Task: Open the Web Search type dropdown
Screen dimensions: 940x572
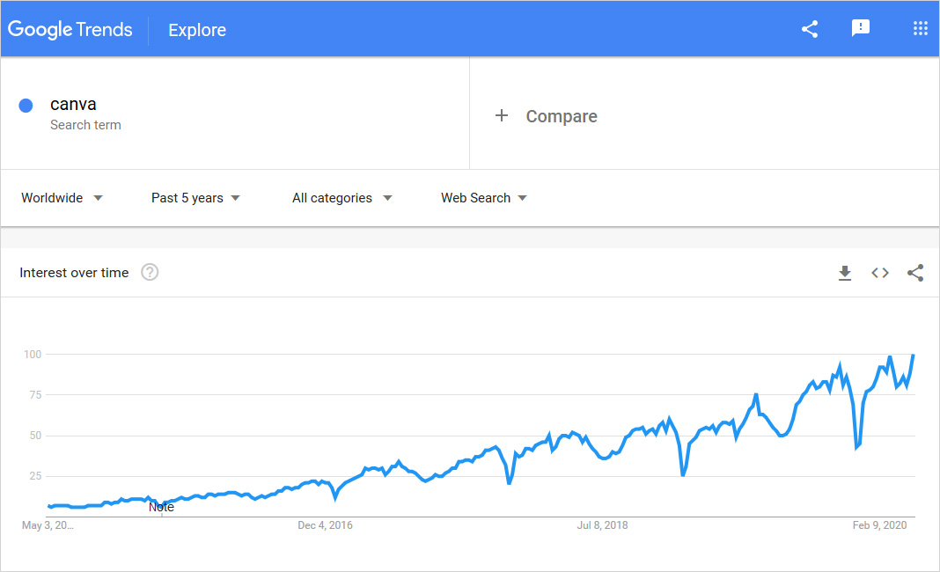Action: [484, 198]
